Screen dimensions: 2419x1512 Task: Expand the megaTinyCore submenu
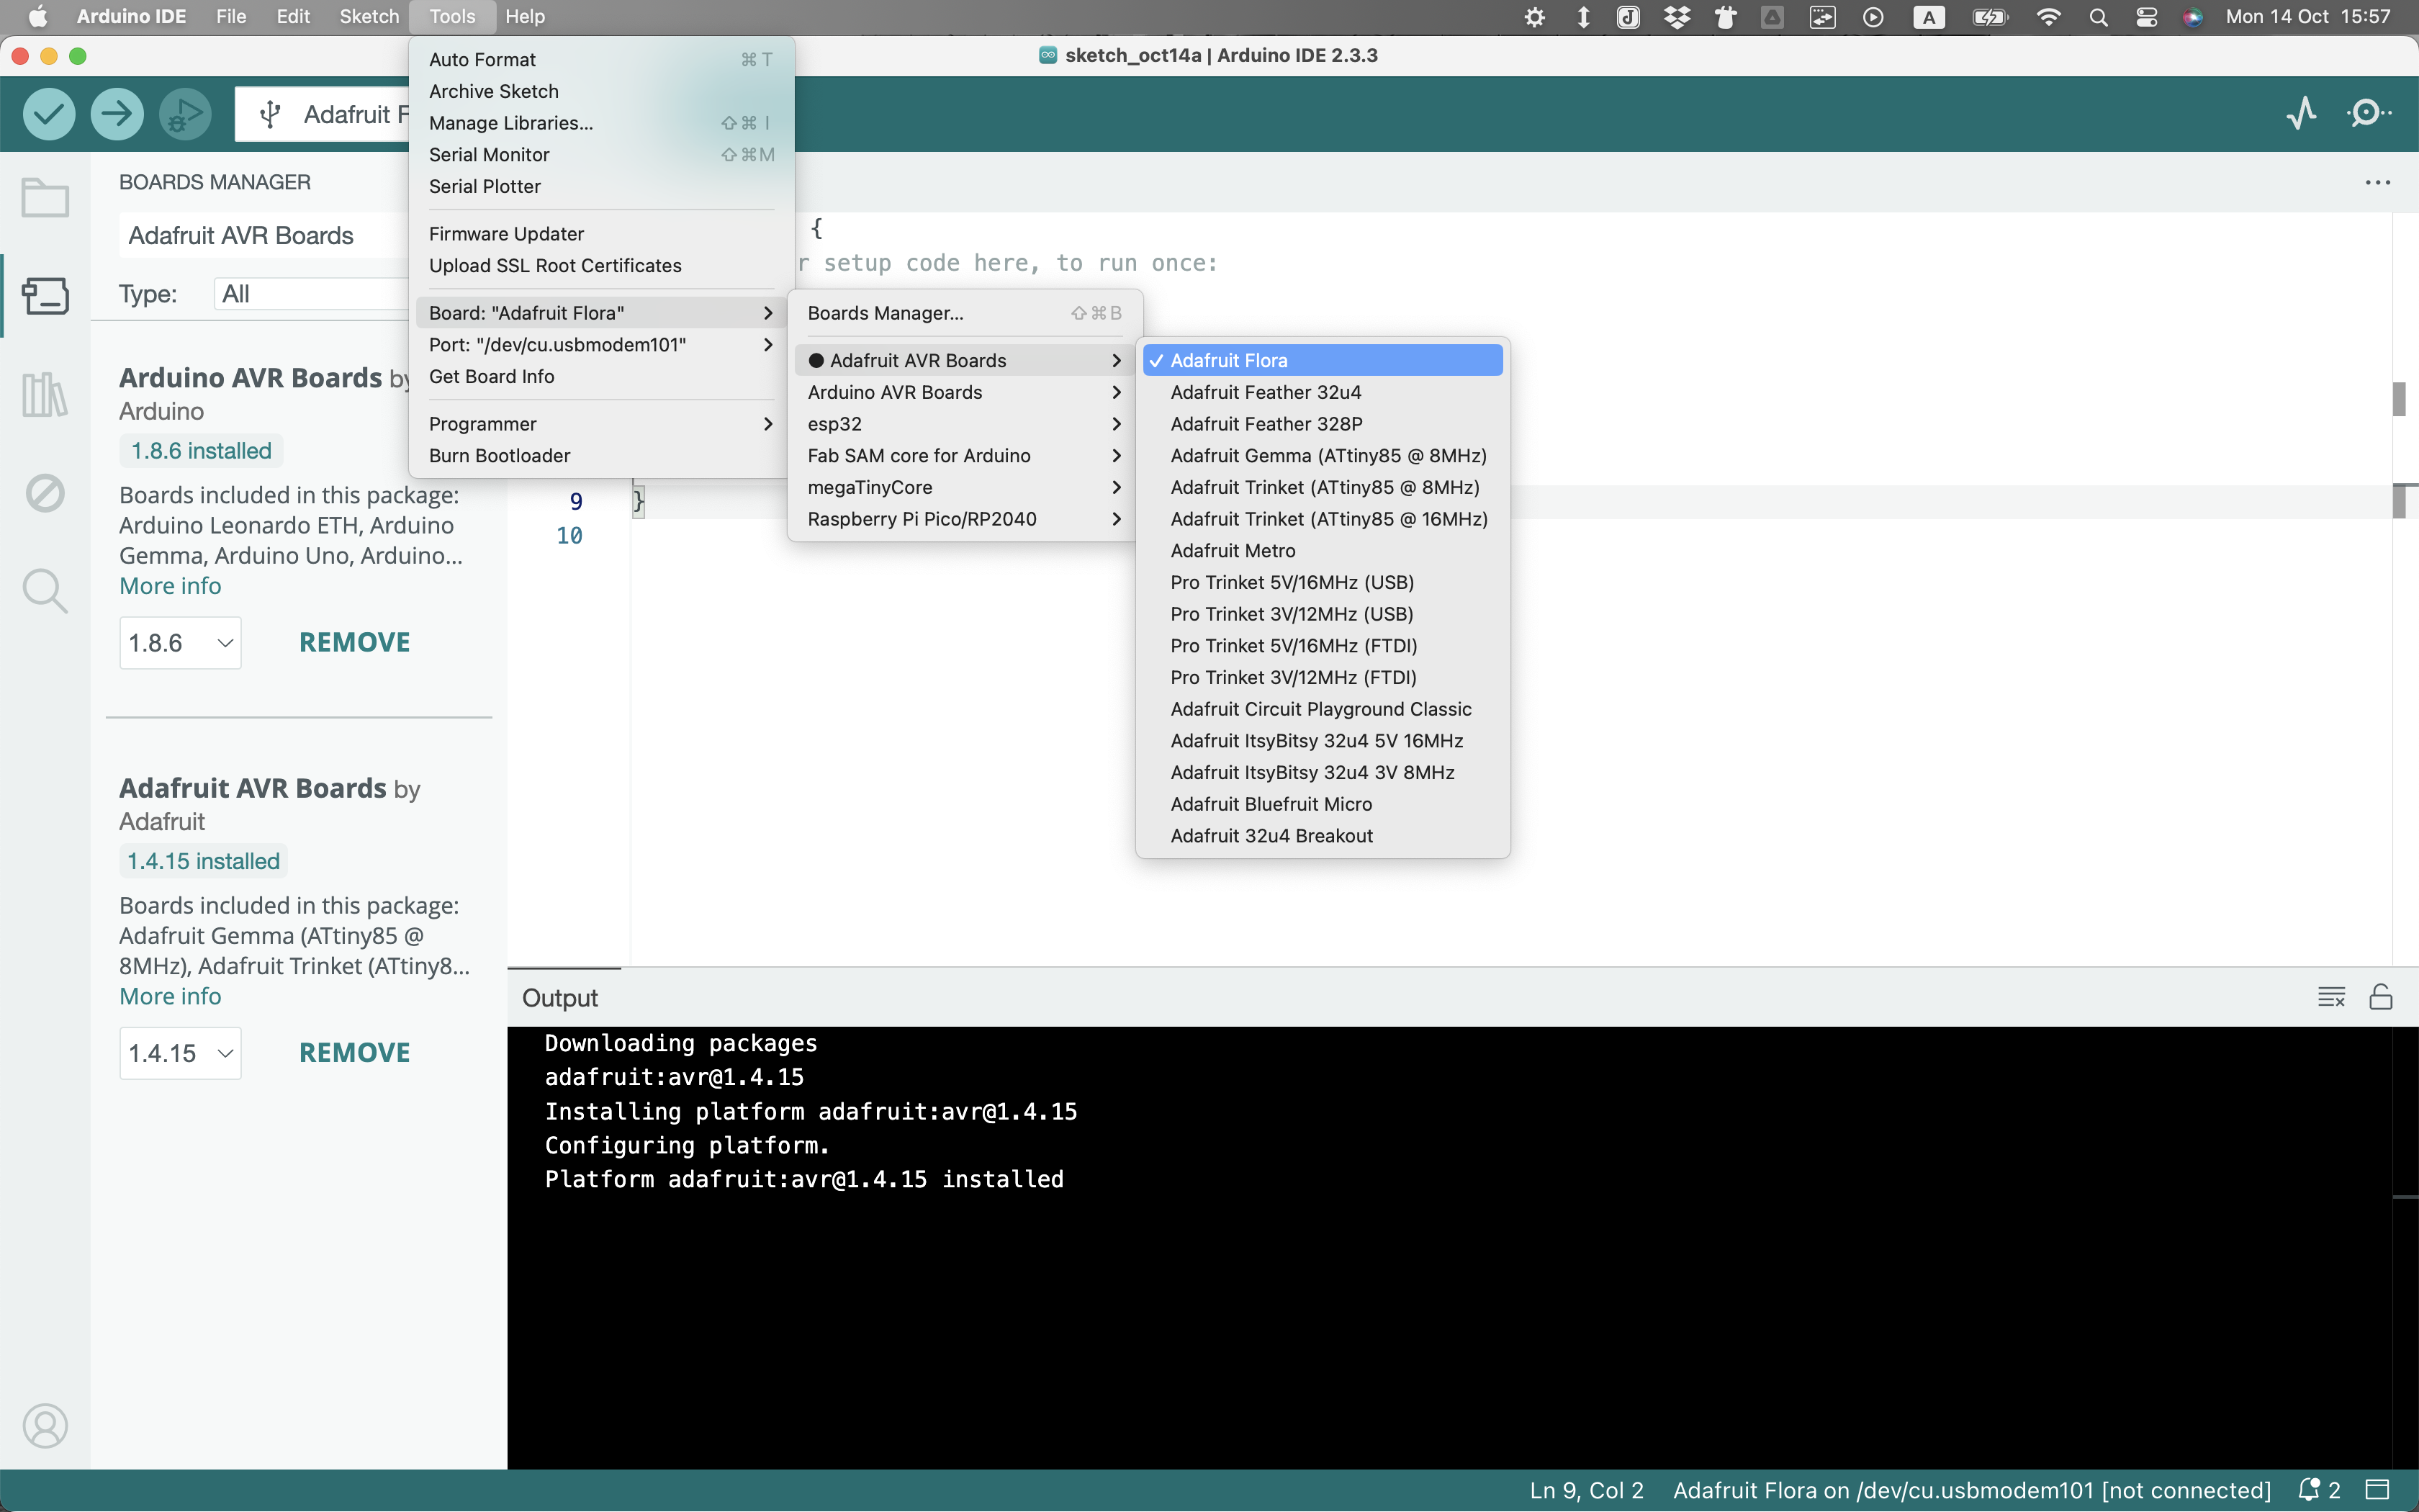point(965,487)
